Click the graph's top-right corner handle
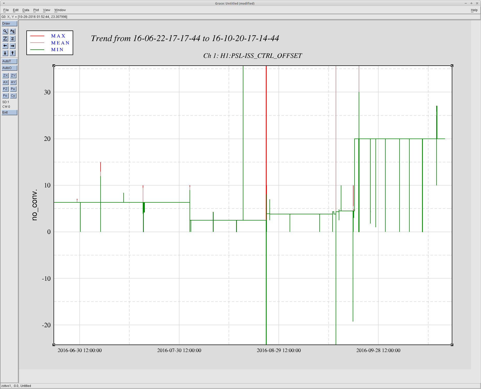 (x=452, y=66)
